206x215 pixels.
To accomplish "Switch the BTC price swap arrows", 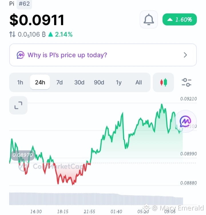I will pos(12,34).
